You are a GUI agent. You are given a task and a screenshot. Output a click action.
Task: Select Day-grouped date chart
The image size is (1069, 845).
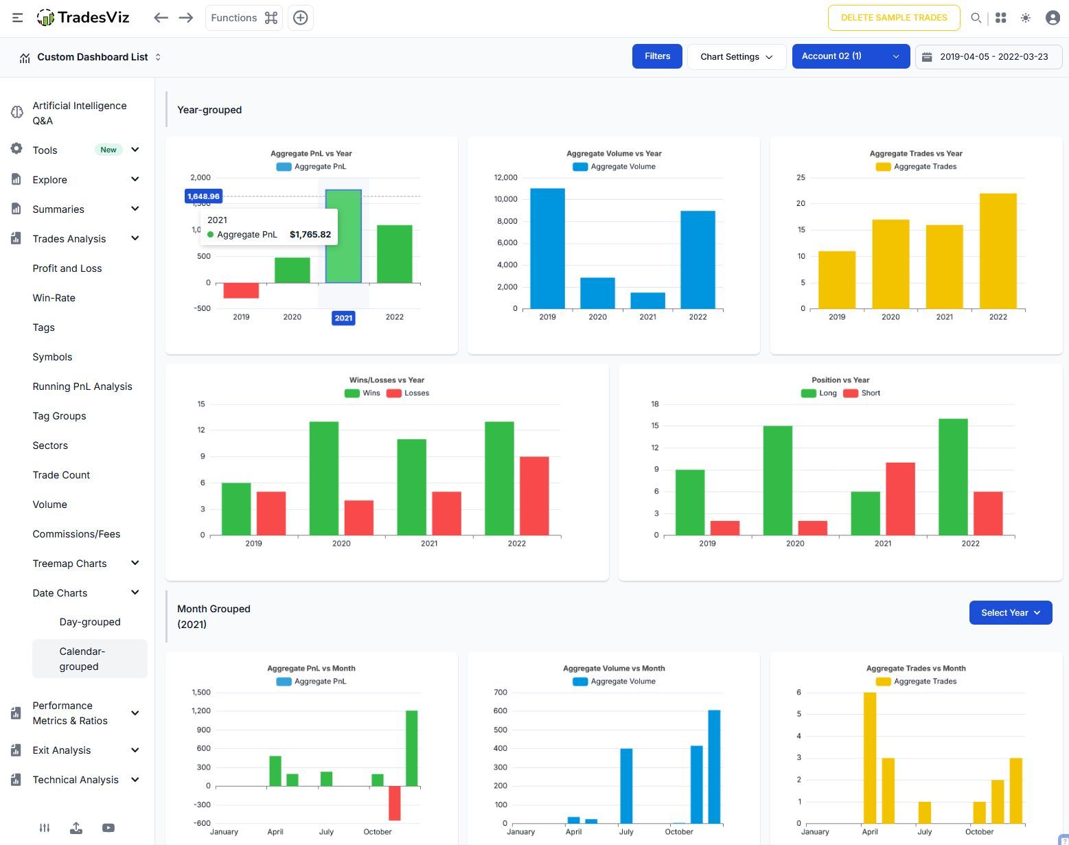pos(90,622)
